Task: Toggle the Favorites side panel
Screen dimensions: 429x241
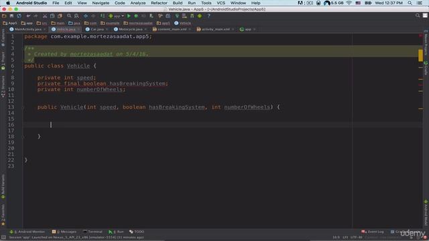Action: click(x=3, y=216)
